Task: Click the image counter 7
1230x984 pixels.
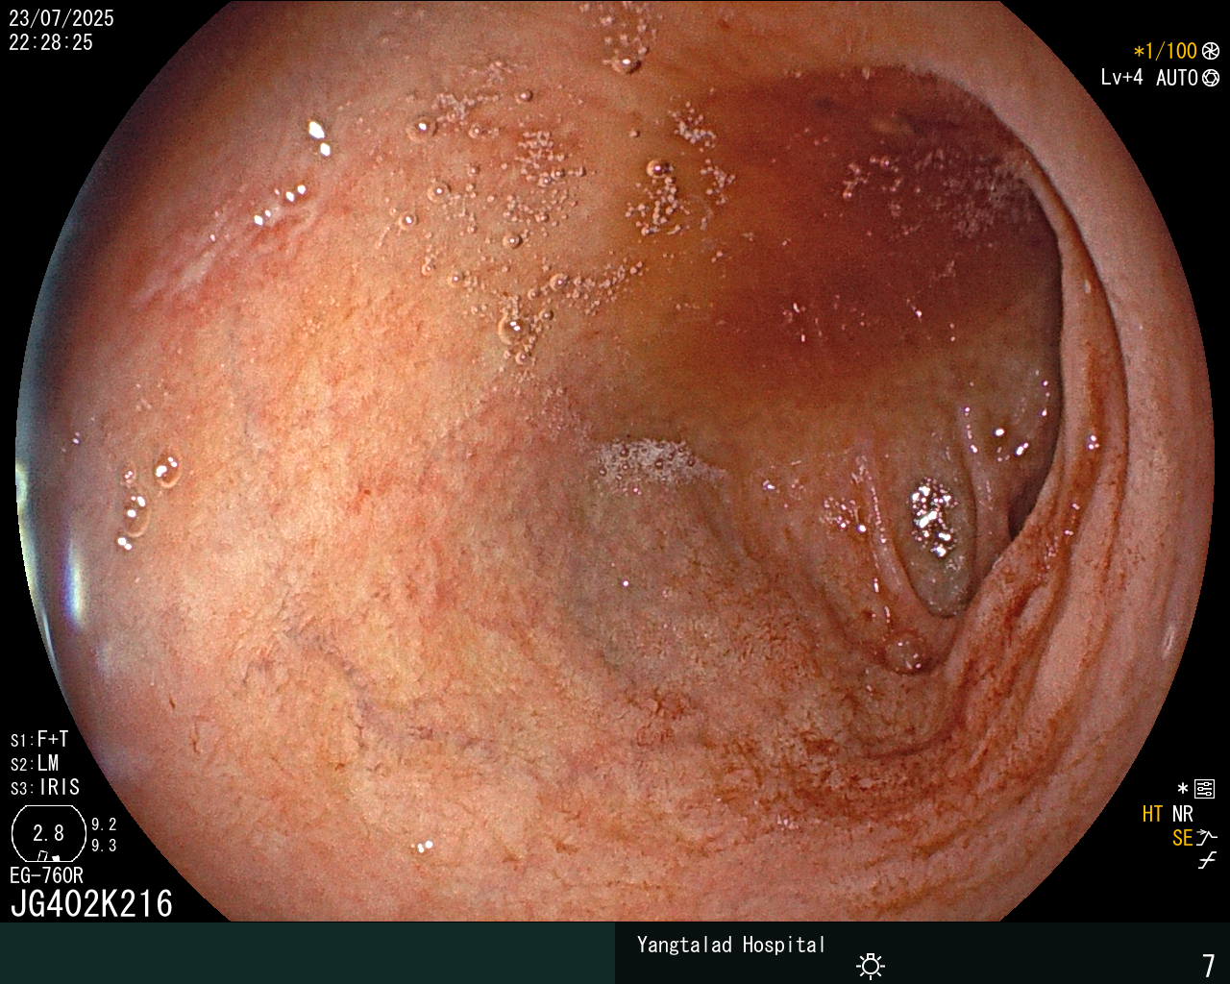Action: (x=1209, y=965)
